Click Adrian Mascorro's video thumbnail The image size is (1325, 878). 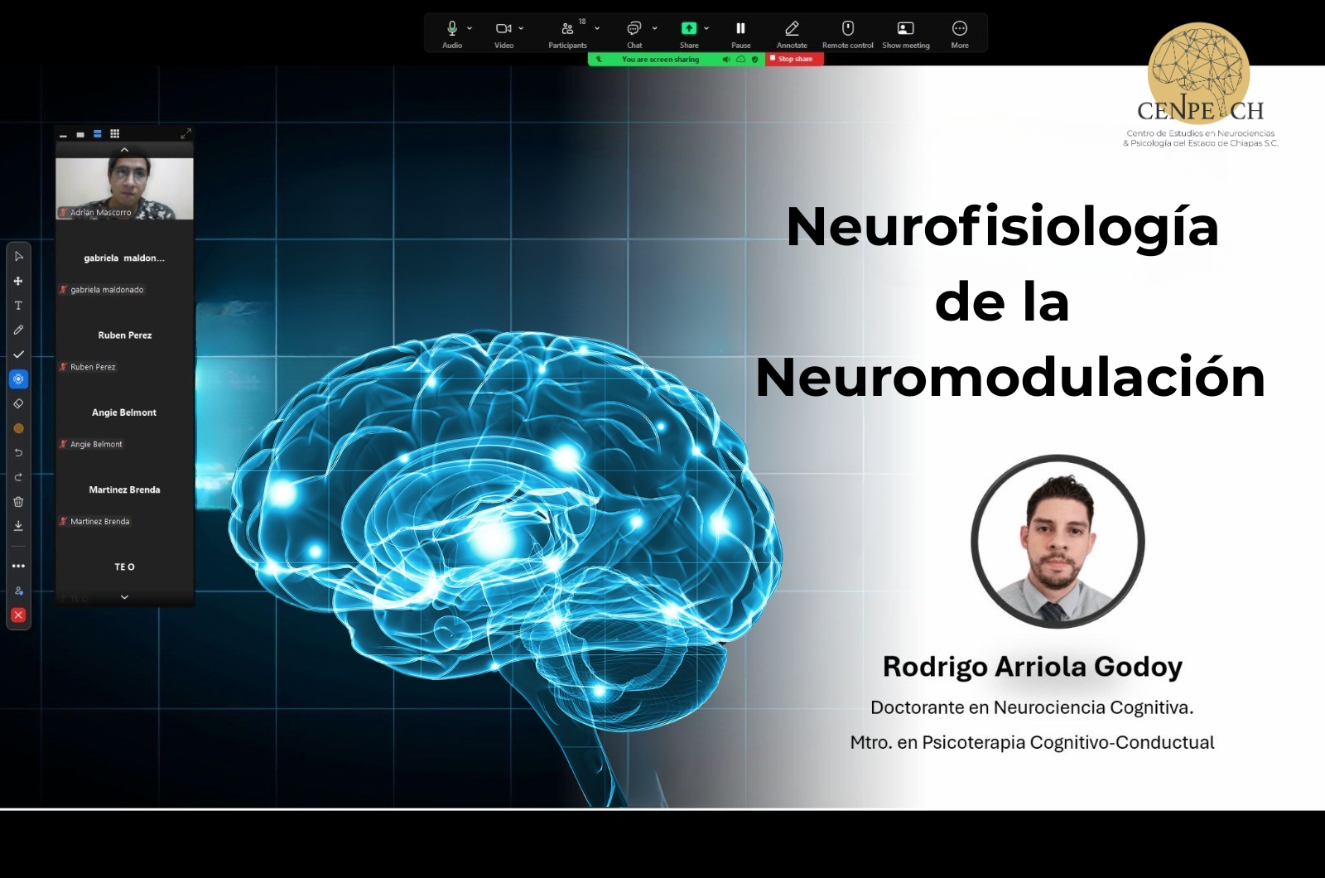coord(124,188)
